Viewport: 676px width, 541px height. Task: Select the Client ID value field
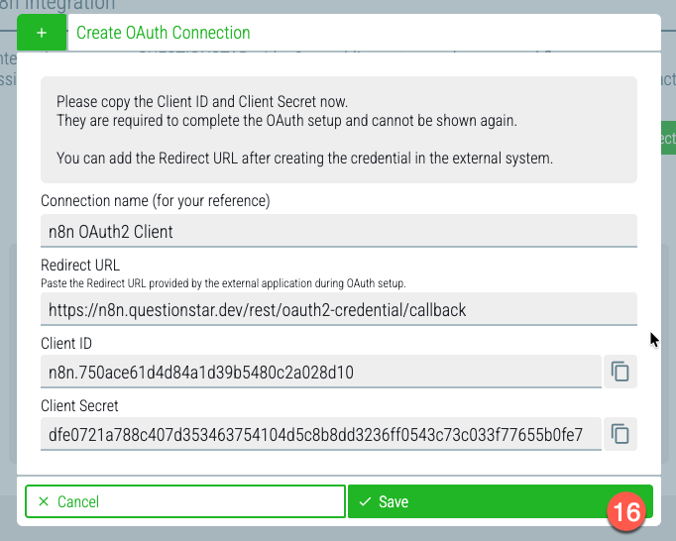321,372
